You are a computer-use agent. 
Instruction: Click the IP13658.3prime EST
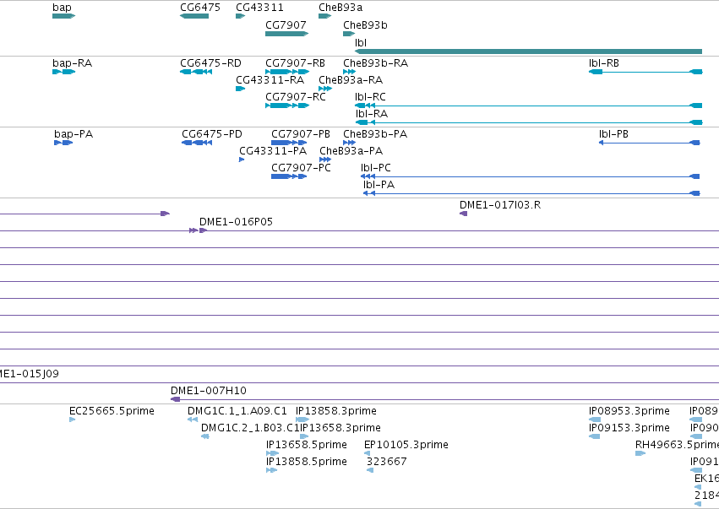coord(304,436)
